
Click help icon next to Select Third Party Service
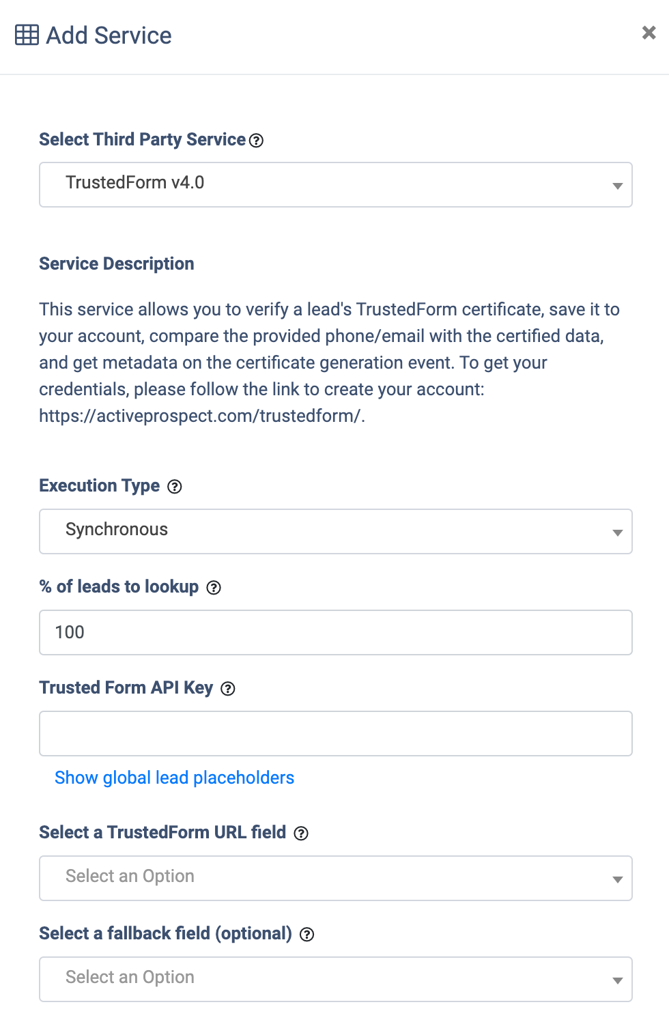point(256,141)
